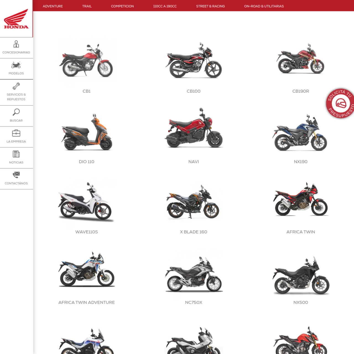Click the CONCESIONARIAS sidebar label
The image size is (354, 354).
(16, 52)
